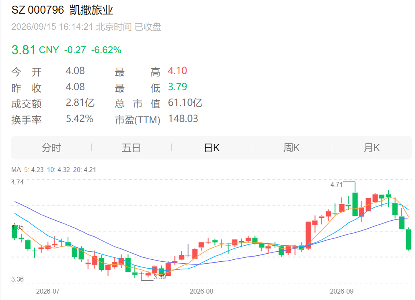Click the MA 20 indicator label
415x300 pixels.
point(84,170)
